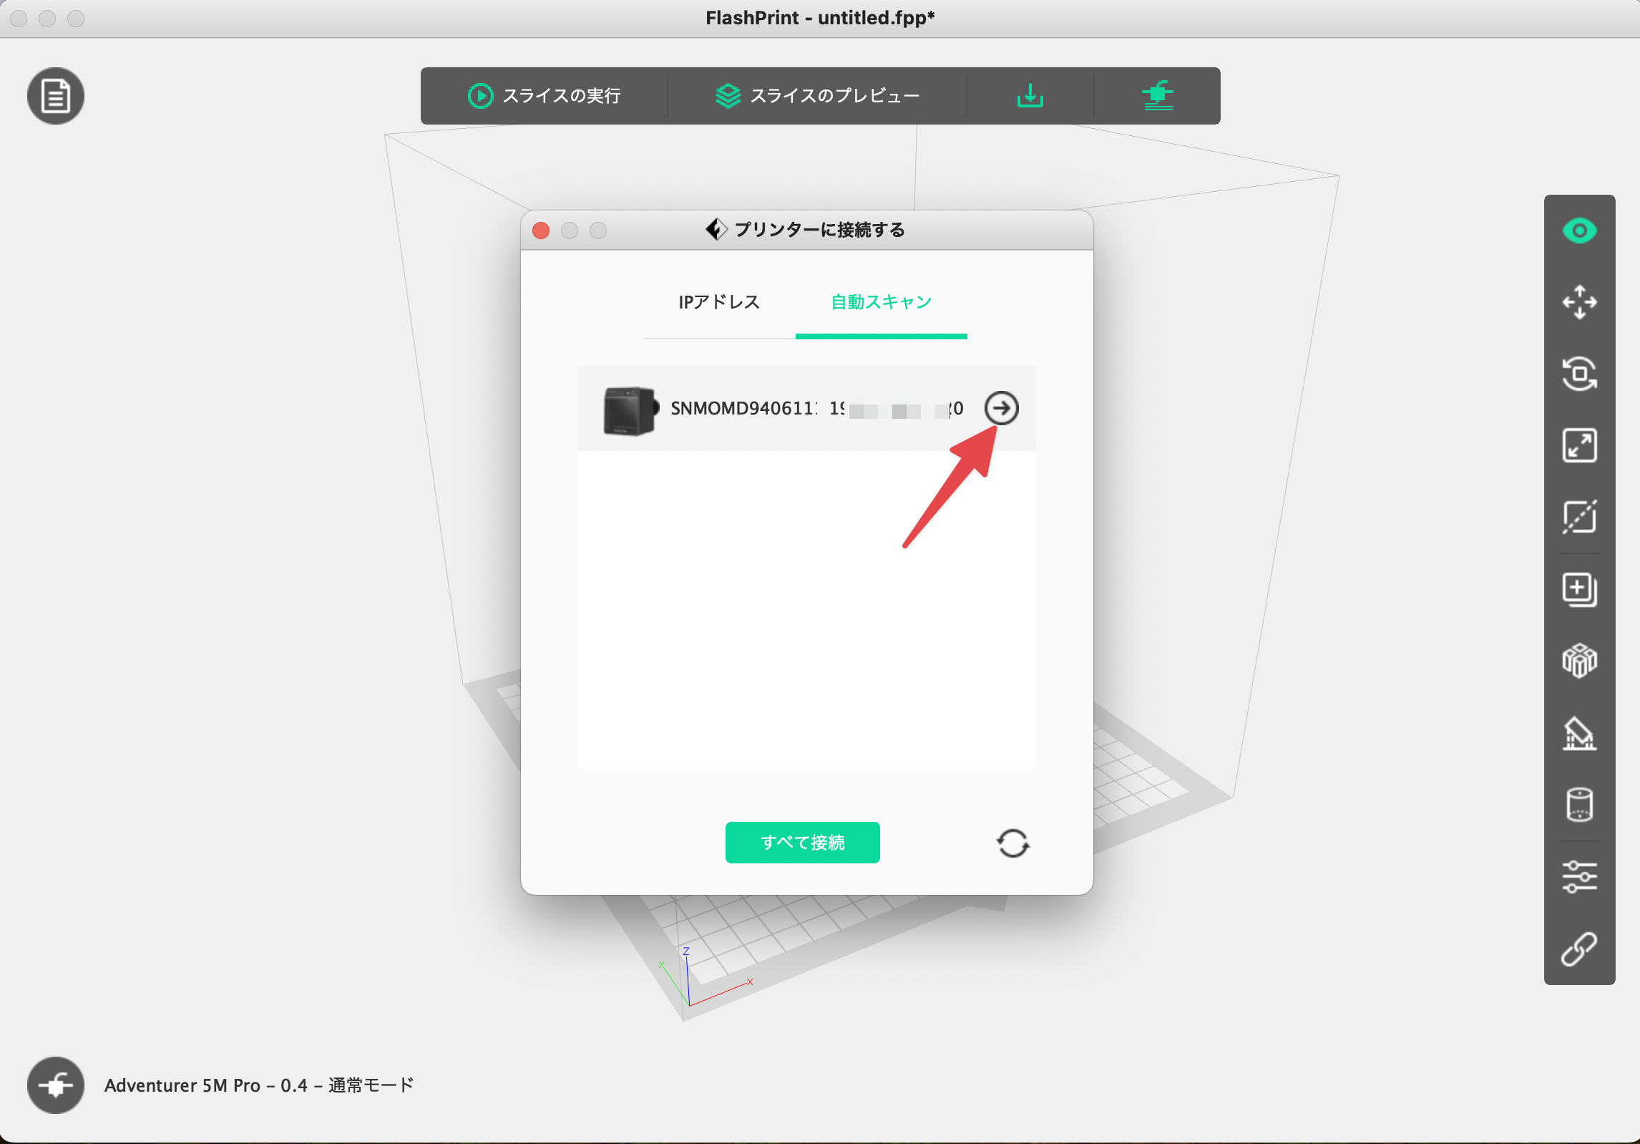This screenshot has height=1144, width=1640.
Task: Select the 自動スキャン tab
Action: pos(881,302)
